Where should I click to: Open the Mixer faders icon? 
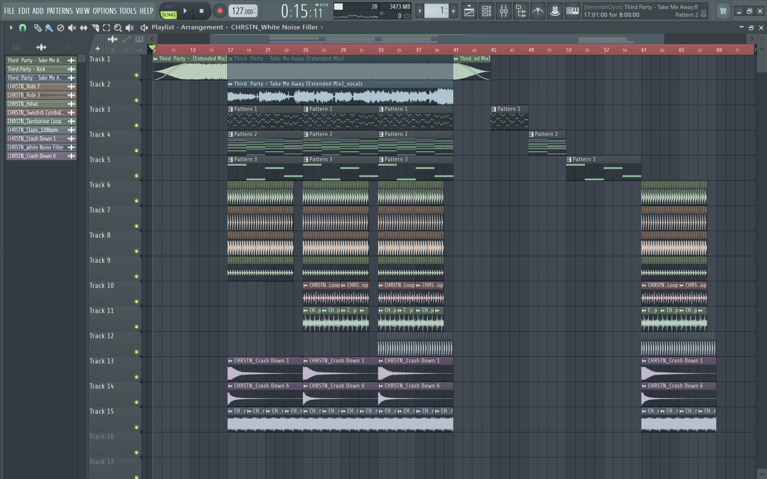coord(504,11)
